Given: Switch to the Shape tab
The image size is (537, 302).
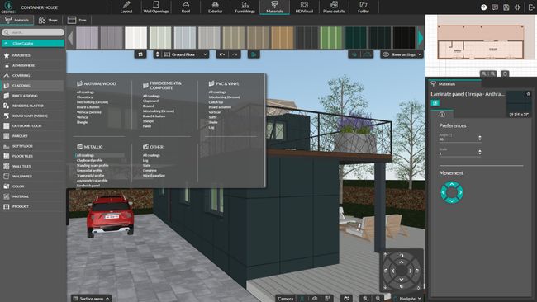Looking at the screenshot, I should click(48, 20).
